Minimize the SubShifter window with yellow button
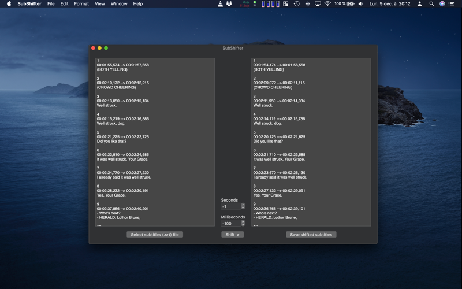This screenshot has width=462, height=289. click(x=99, y=48)
